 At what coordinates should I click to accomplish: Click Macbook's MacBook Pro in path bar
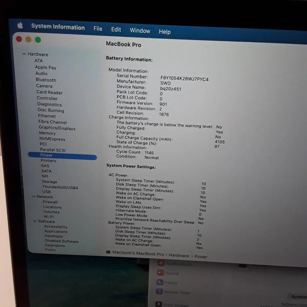click(x=138, y=253)
